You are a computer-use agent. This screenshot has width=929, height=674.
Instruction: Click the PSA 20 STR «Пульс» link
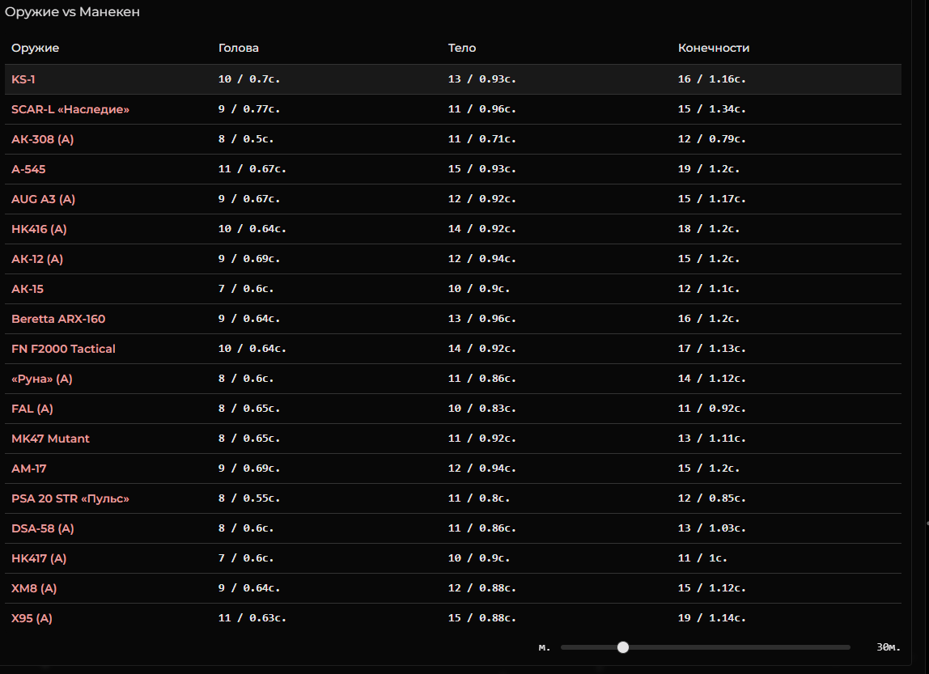click(x=70, y=498)
